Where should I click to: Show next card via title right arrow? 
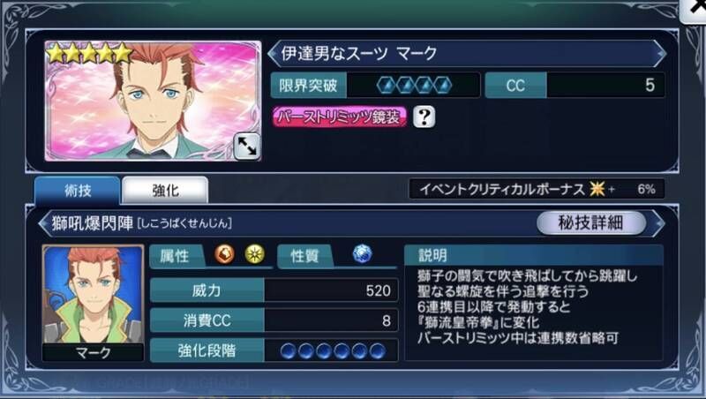point(660,54)
